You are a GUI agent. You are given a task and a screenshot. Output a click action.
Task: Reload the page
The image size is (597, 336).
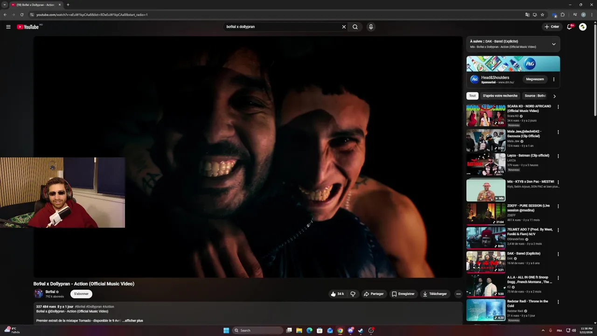(x=21, y=14)
